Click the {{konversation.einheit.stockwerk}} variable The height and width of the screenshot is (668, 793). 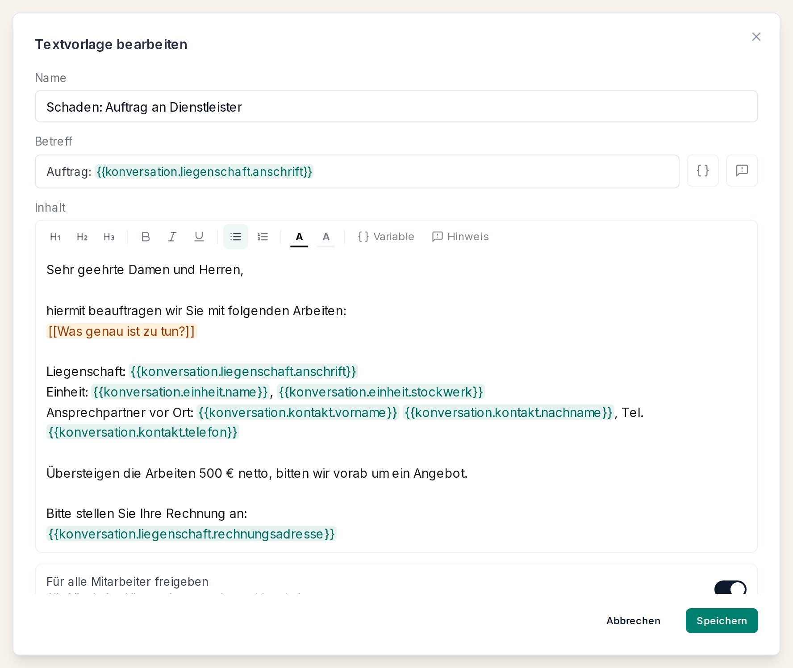(x=381, y=392)
